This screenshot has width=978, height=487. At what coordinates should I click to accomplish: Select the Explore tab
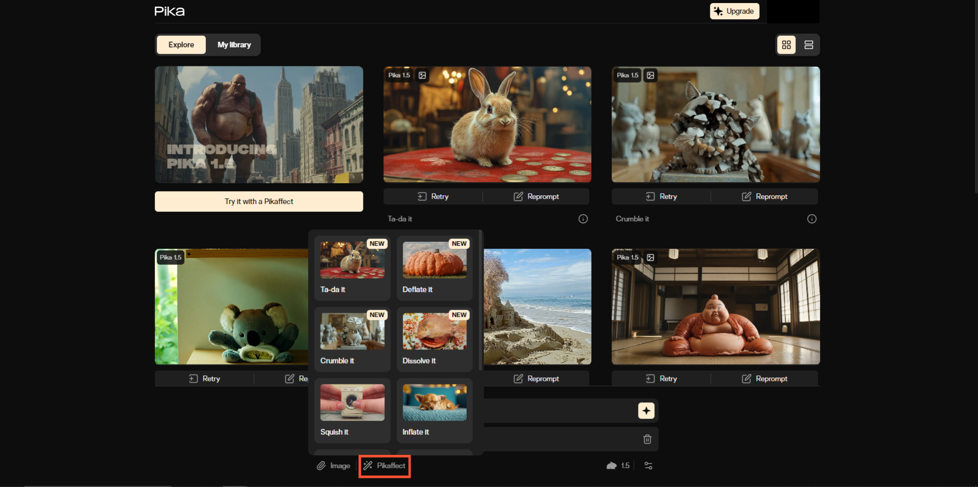(x=181, y=45)
